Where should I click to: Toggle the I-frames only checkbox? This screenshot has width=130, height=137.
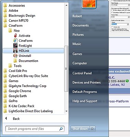point(112,27)
